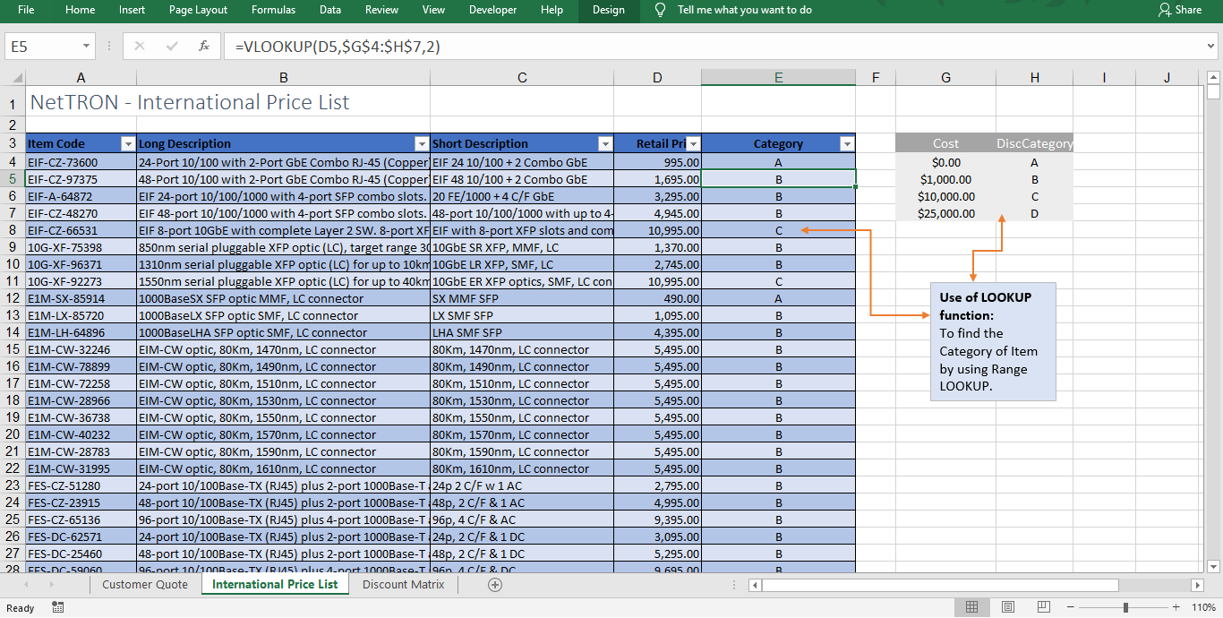Viewport: 1223px width, 618px height.
Task: Select the Normal view icon
Action: 971,607
